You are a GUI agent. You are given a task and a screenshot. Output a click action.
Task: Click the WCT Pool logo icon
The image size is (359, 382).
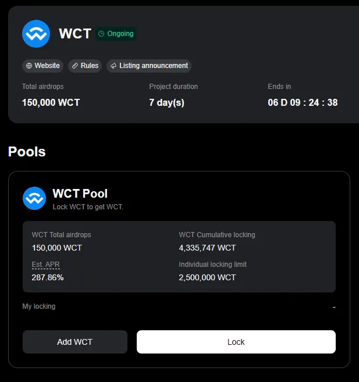(34, 198)
